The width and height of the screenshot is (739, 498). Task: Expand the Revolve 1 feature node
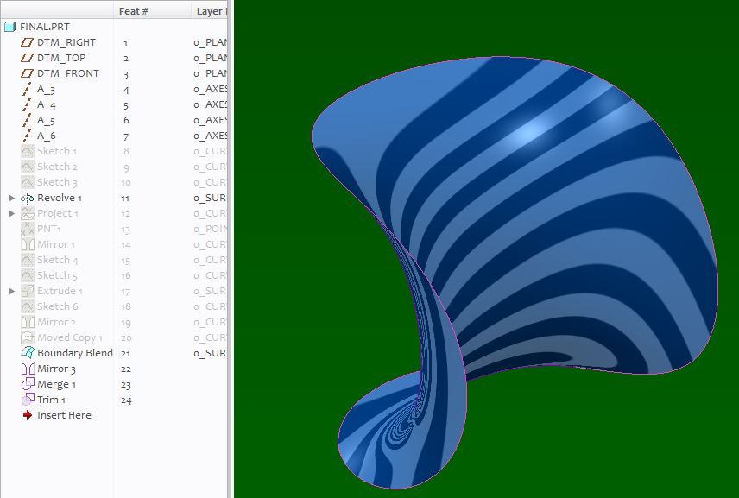click(12, 198)
